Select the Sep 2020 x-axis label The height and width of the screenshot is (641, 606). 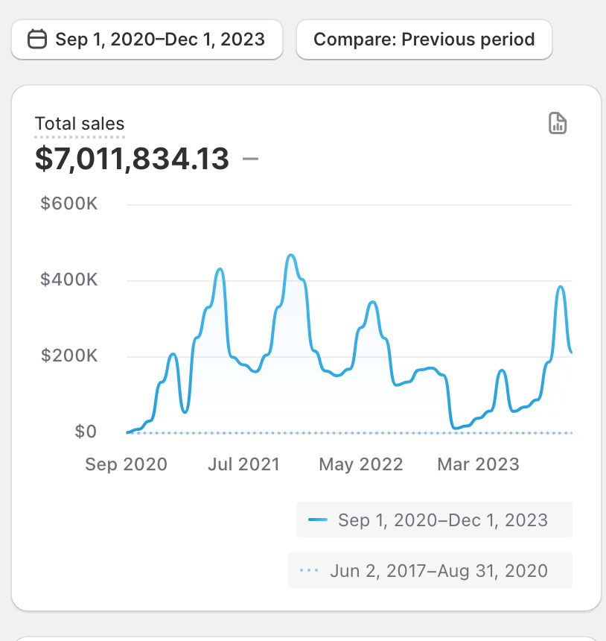pos(126,464)
